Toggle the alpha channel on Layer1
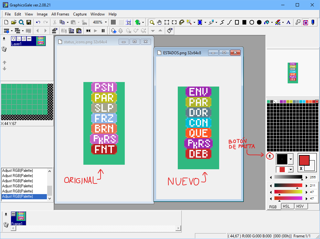Viewport: 320px width, 239px height. [24, 39]
